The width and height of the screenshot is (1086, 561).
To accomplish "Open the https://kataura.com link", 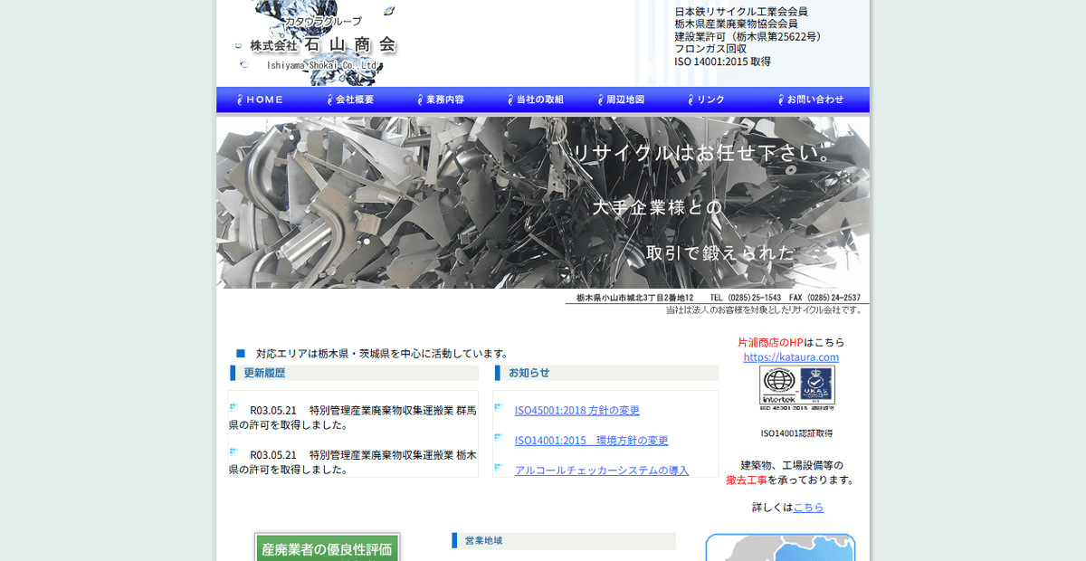I will click(790, 357).
